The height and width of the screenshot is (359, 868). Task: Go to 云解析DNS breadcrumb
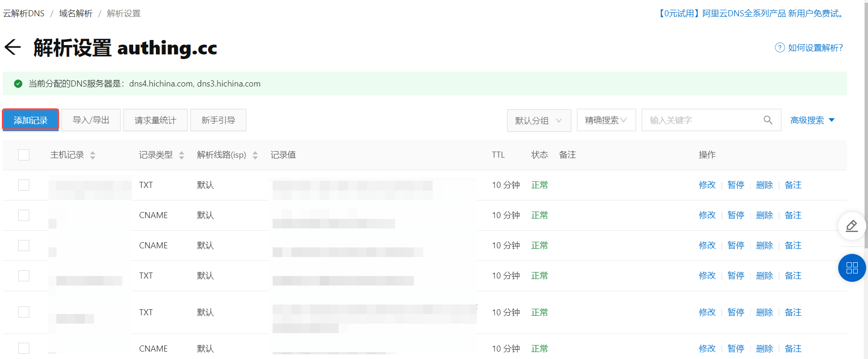click(24, 13)
